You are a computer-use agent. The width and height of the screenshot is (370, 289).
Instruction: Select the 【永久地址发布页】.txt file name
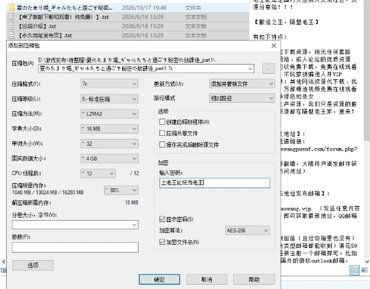coord(45,35)
